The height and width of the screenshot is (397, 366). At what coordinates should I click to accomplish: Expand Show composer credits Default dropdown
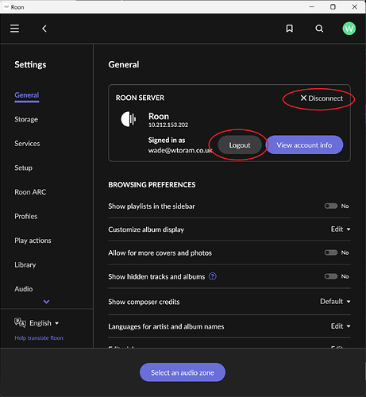click(335, 302)
